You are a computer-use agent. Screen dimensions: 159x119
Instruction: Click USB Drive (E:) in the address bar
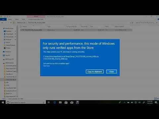pos(21,23)
